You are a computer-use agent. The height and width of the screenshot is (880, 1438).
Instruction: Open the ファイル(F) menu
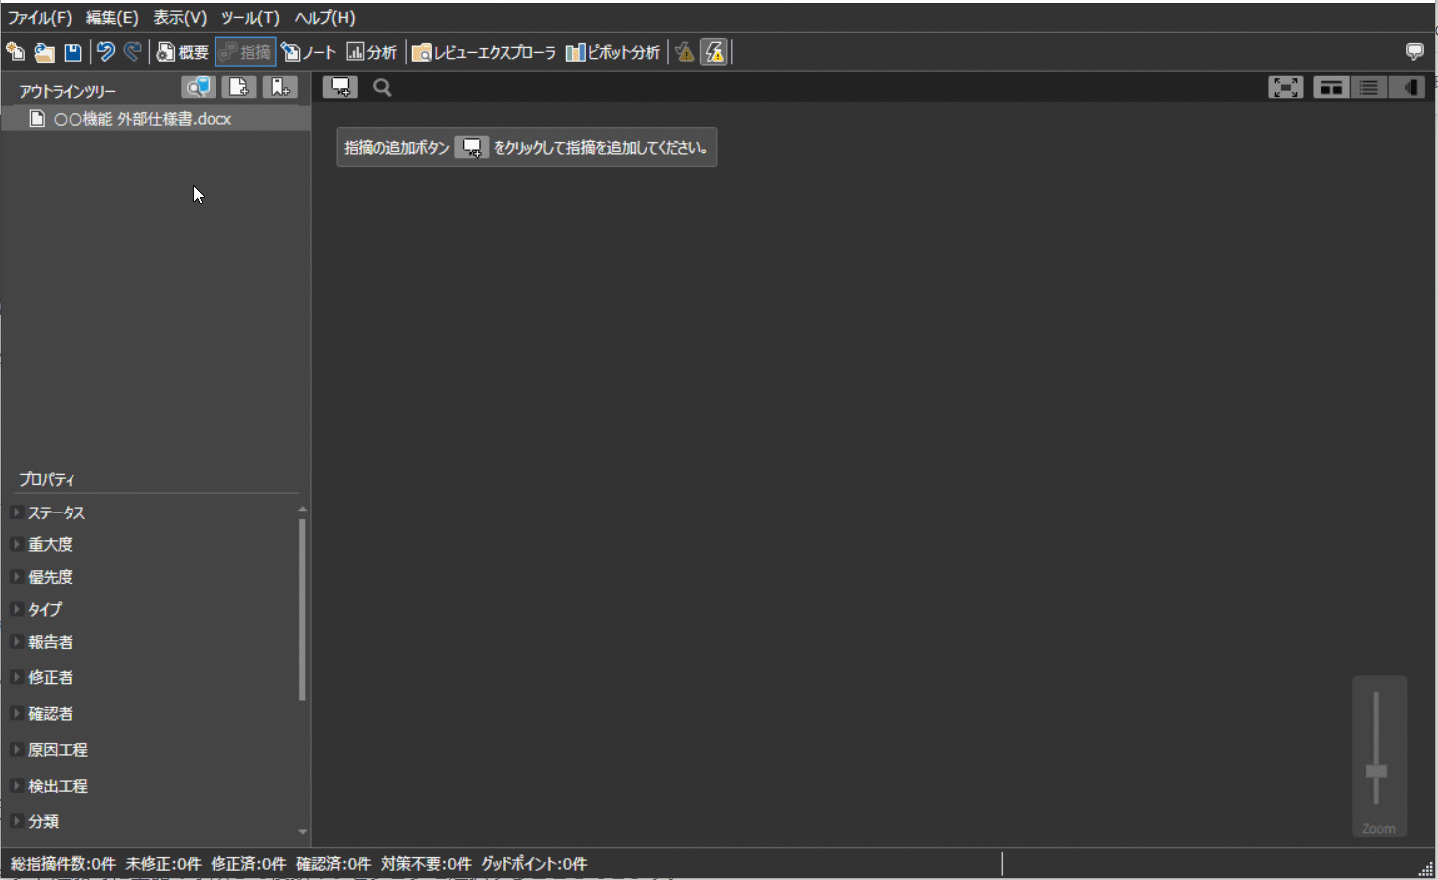(x=40, y=18)
